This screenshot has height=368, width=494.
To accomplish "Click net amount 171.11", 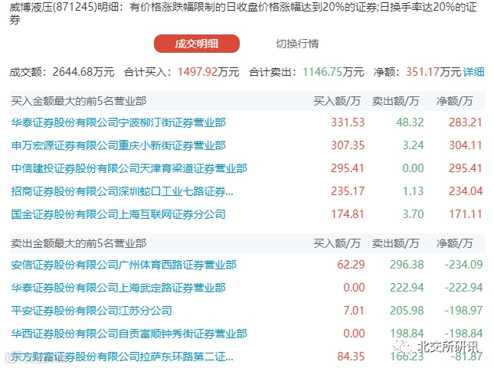I will tap(466, 214).
